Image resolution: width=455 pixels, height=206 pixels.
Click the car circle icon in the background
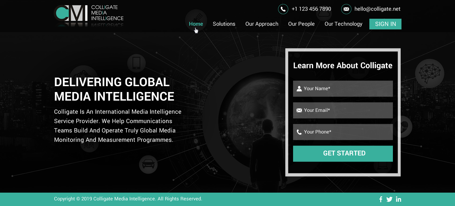coord(148,165)
